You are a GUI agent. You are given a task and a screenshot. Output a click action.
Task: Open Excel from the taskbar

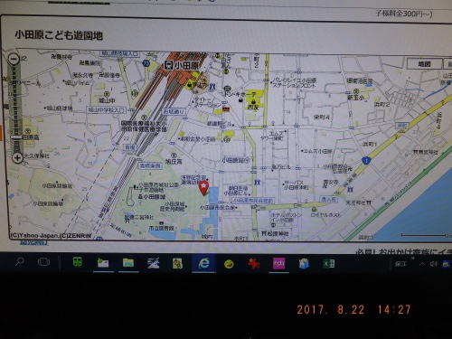click(329, 264)
